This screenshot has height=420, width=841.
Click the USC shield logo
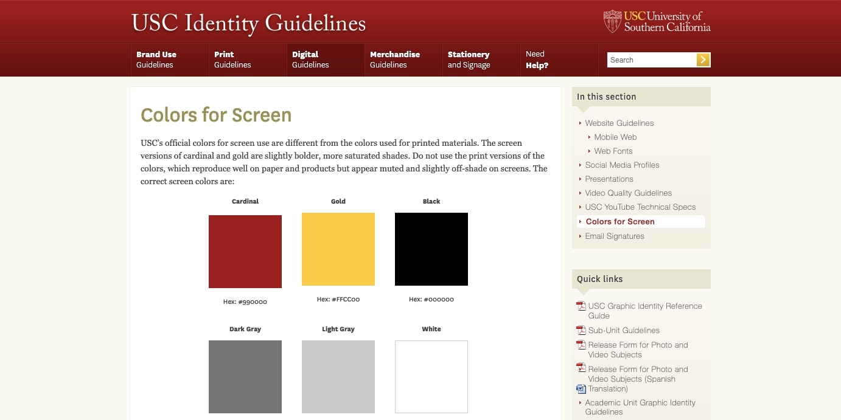pyautogui.click(x=612, y=21)
